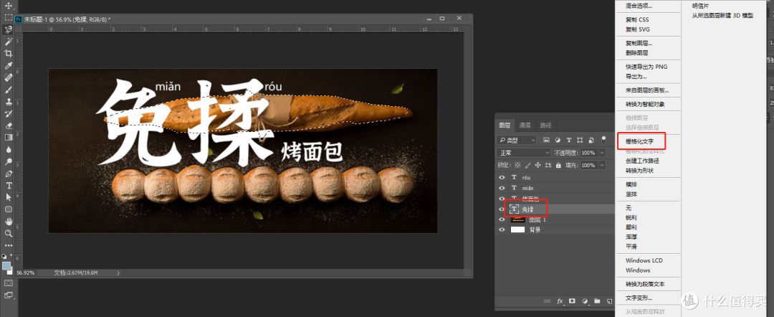Select the Pen tool
Screen dimensions: 774x317
click(x=9, y=174)
